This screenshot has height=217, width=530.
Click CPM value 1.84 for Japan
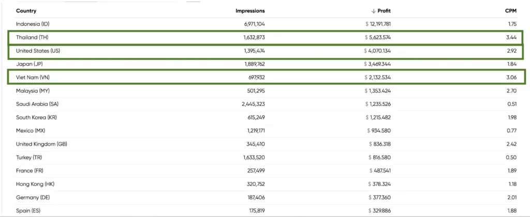tap(512, 64)
